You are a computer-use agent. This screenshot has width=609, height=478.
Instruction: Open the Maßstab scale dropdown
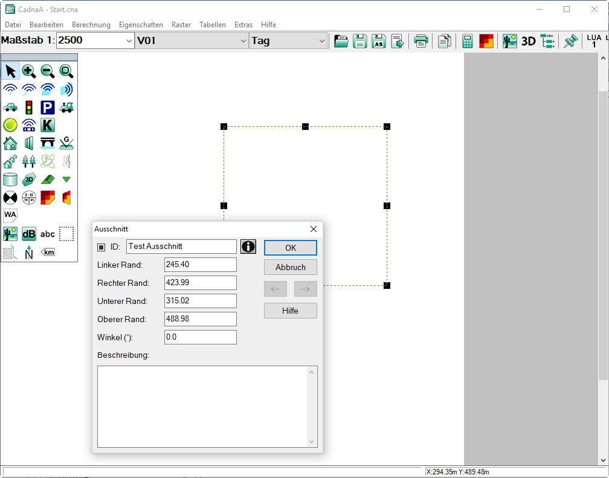129,41
